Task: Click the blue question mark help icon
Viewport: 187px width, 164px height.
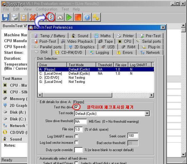Action: tap(87, 17)
